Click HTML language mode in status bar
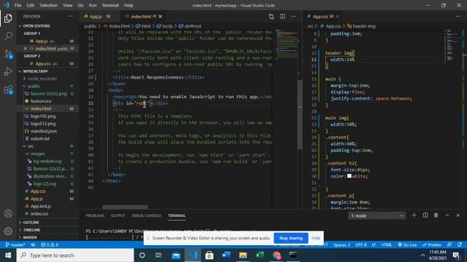Screen dimensions: 467x262 (x=387, y=245)
